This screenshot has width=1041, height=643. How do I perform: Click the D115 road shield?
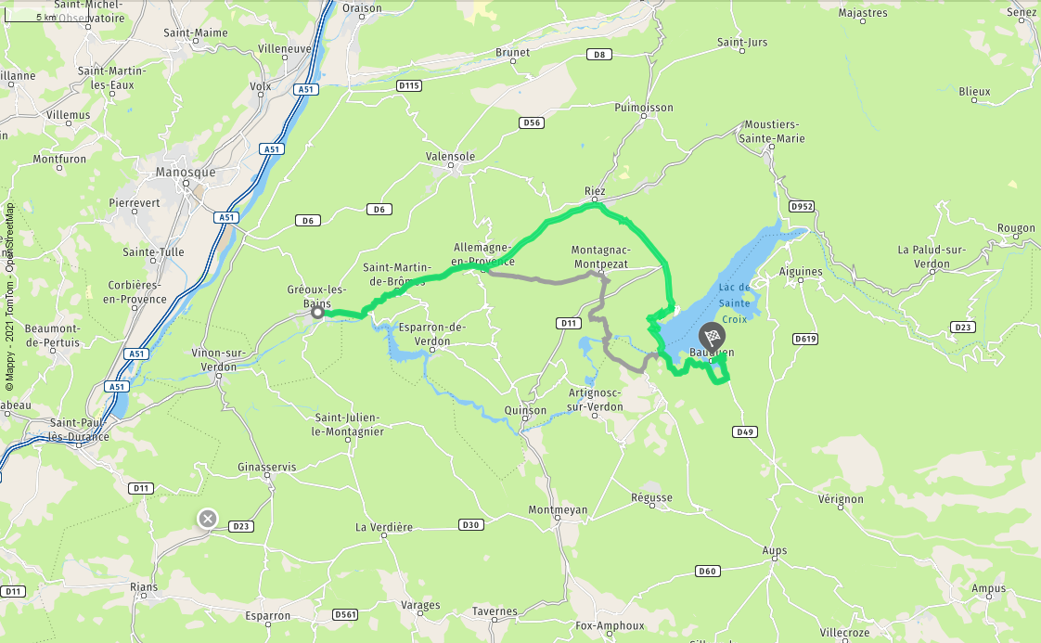pyautogui.click(x=409, y=85)
